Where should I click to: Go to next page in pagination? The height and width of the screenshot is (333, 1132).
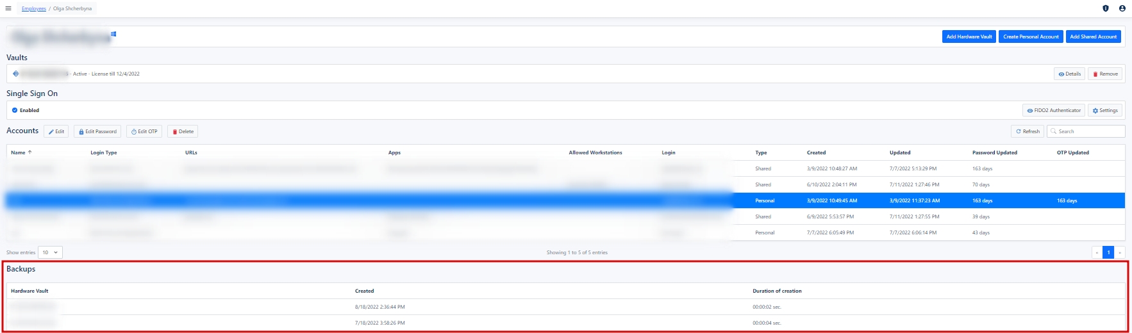(1120, 252)
